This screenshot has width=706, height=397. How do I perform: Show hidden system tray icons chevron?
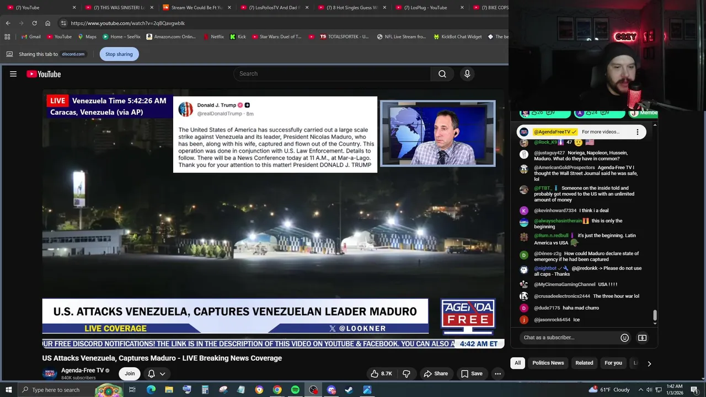(641, 390)
